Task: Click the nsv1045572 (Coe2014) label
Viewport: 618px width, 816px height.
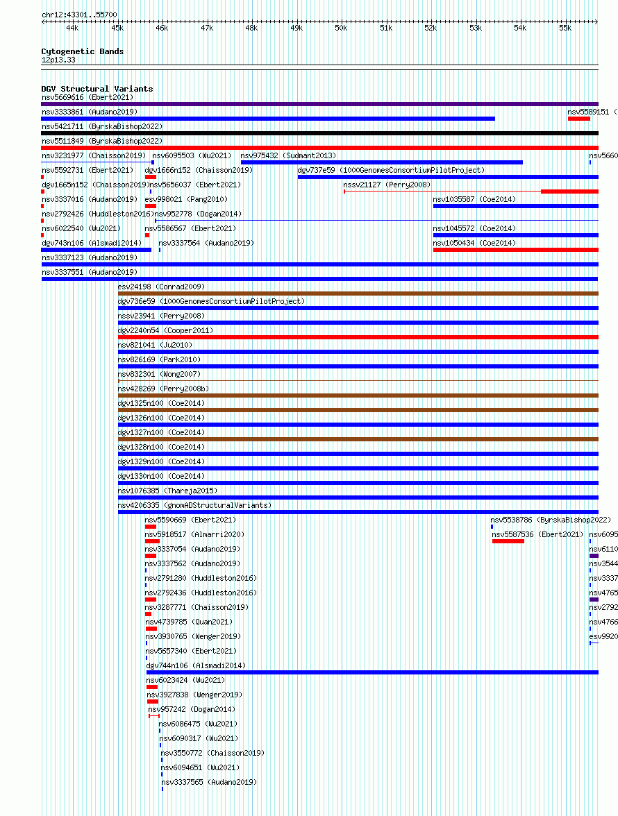Action: click(x=474, y=228)
